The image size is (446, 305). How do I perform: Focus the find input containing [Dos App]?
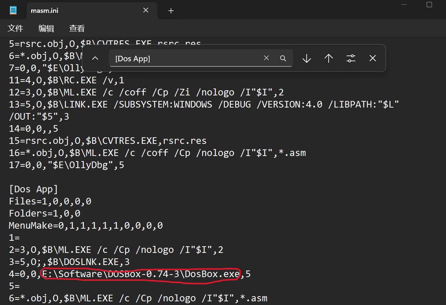(183, 58)
